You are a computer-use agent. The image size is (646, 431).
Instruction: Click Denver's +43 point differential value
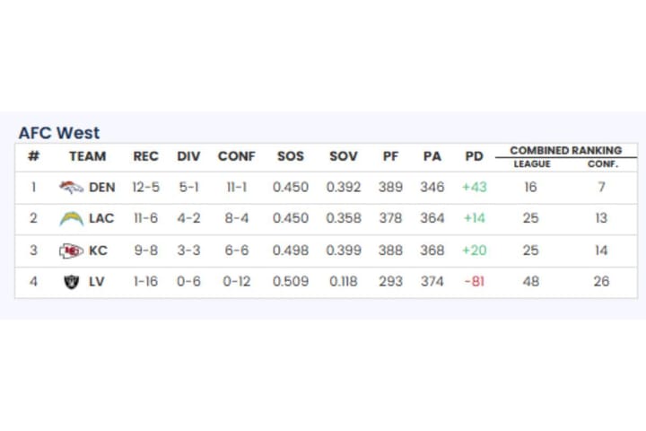(474, 188)
